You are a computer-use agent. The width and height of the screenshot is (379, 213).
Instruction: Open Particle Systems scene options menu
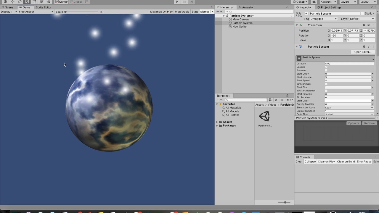click(291, 16)
